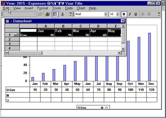This screenshot has width=166, height=118.
Task: Click the align center icon
Action: pyautogui.click(x=149, y=14)
